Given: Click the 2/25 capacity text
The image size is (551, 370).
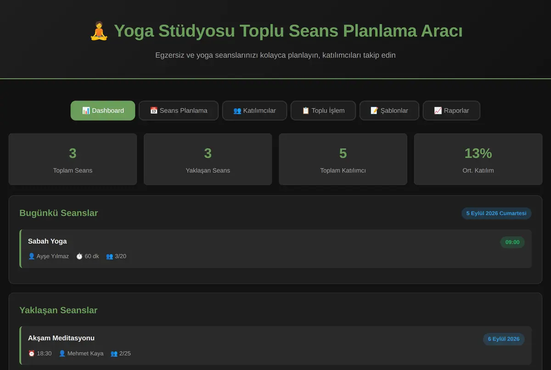Looking at the screenshot, I should pos(125,353).
